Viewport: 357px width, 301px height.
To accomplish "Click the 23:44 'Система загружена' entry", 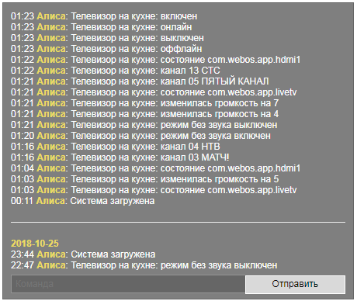I will (83, 254).
